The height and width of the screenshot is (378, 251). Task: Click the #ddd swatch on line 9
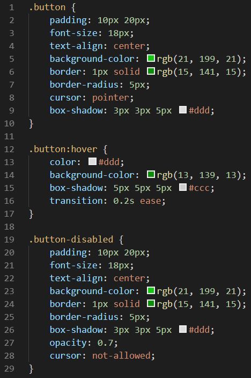[x=183, y=110]
